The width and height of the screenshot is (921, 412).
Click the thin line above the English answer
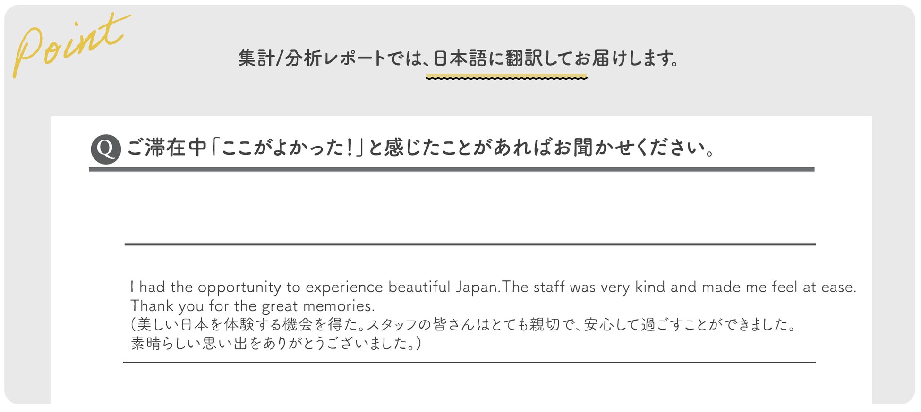pos(470,244)
